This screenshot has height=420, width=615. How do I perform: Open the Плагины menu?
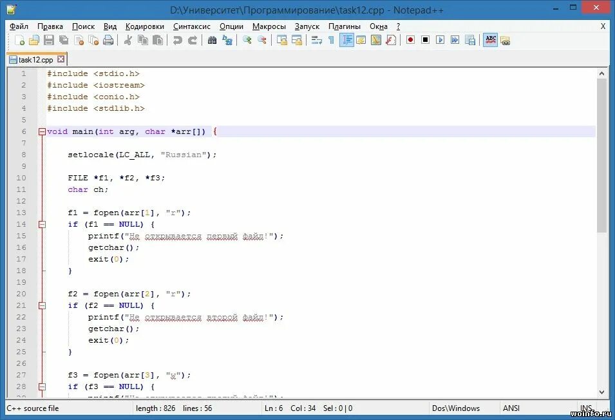[345, 26]
